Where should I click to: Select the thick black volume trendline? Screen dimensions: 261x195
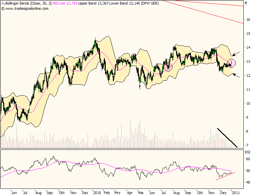tap(227, 138)
